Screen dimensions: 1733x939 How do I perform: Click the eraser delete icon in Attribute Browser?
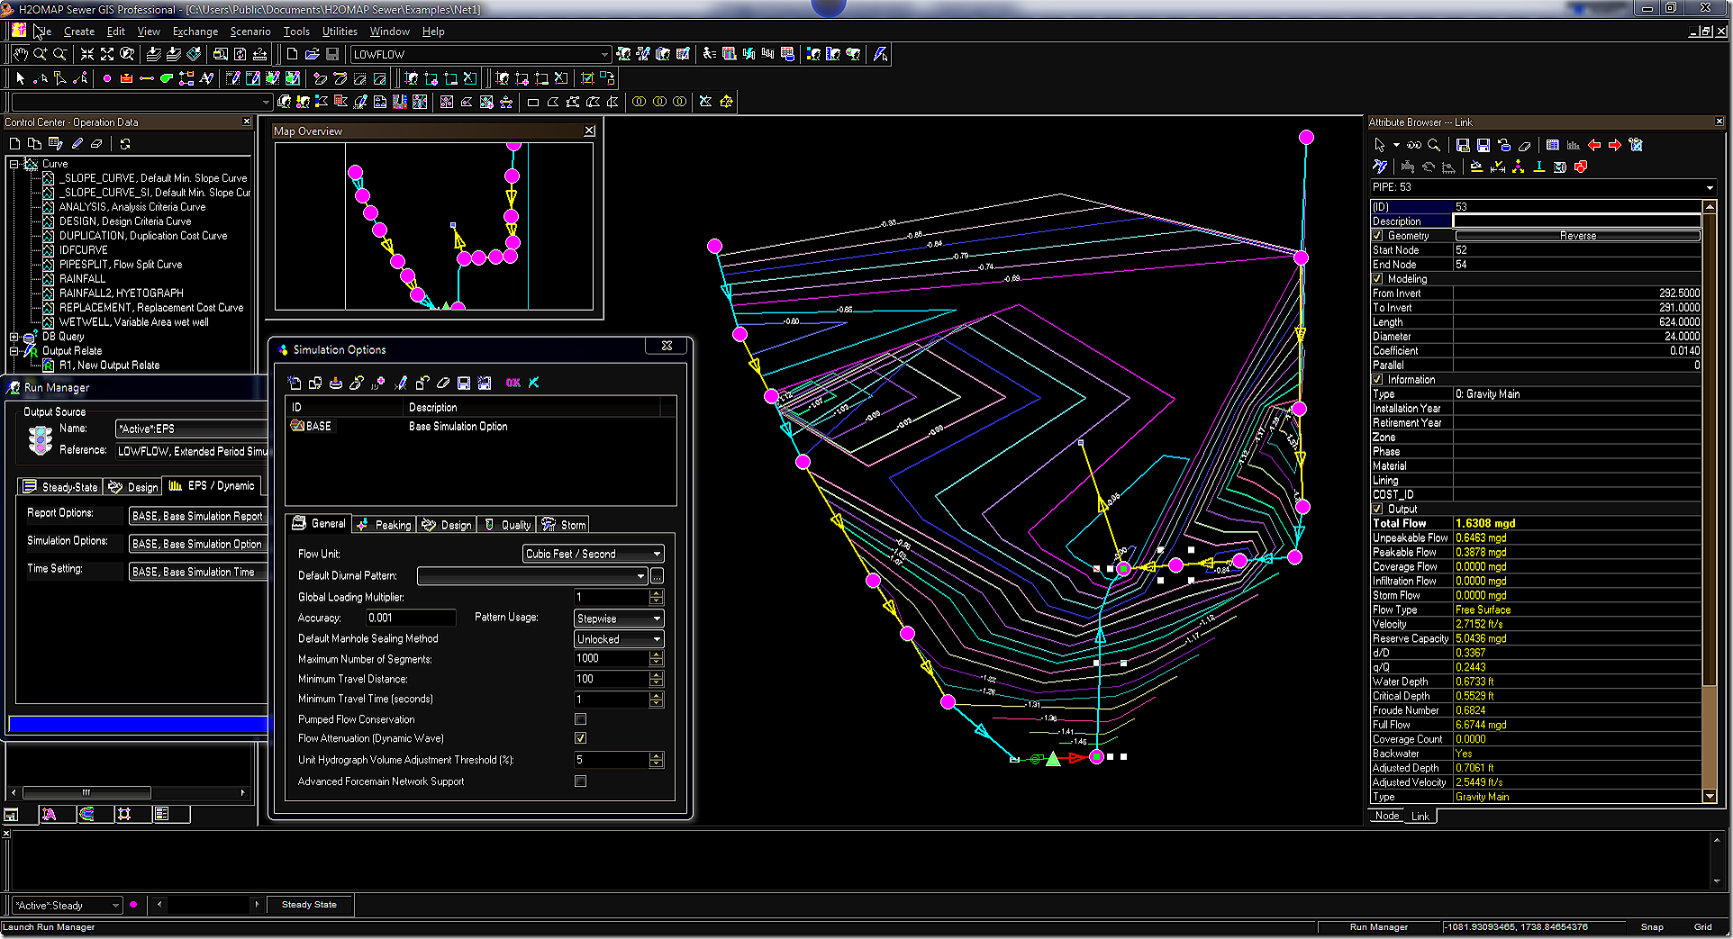point(1525,145)
